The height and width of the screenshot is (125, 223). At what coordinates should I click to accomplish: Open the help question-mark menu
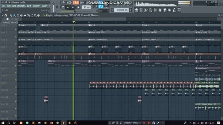49,6
